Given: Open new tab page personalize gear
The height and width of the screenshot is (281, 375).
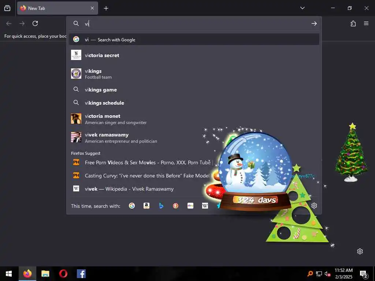Looking at the screenshot, I should (360, 251).
